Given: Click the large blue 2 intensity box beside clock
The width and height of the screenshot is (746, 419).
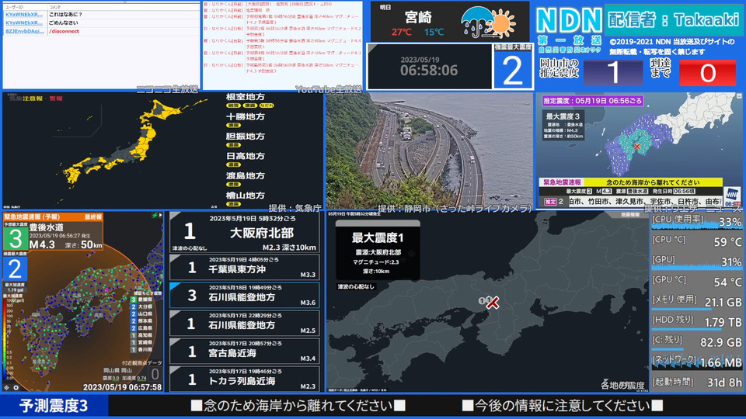Looking at the screenshot, I should click(512, 70).
